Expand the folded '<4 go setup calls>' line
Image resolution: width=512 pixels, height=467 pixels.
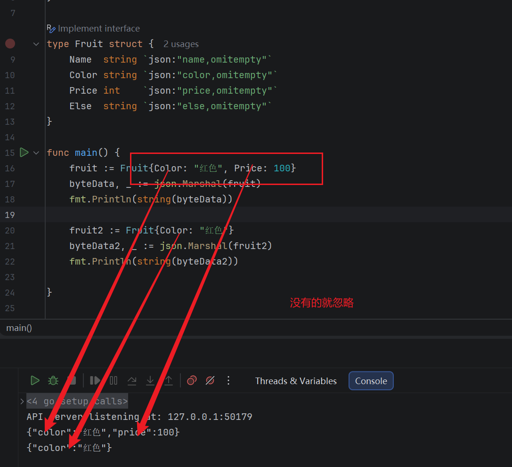(22, 401)
